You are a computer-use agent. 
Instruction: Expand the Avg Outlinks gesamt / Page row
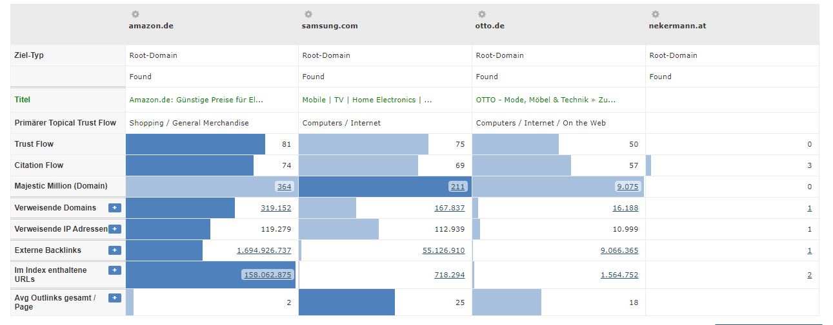coord(114,298)
